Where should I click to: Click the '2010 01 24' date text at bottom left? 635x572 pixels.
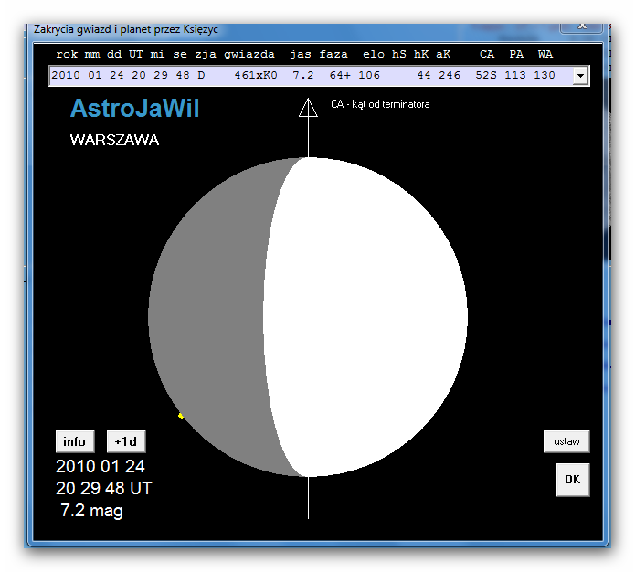(100, 466)
